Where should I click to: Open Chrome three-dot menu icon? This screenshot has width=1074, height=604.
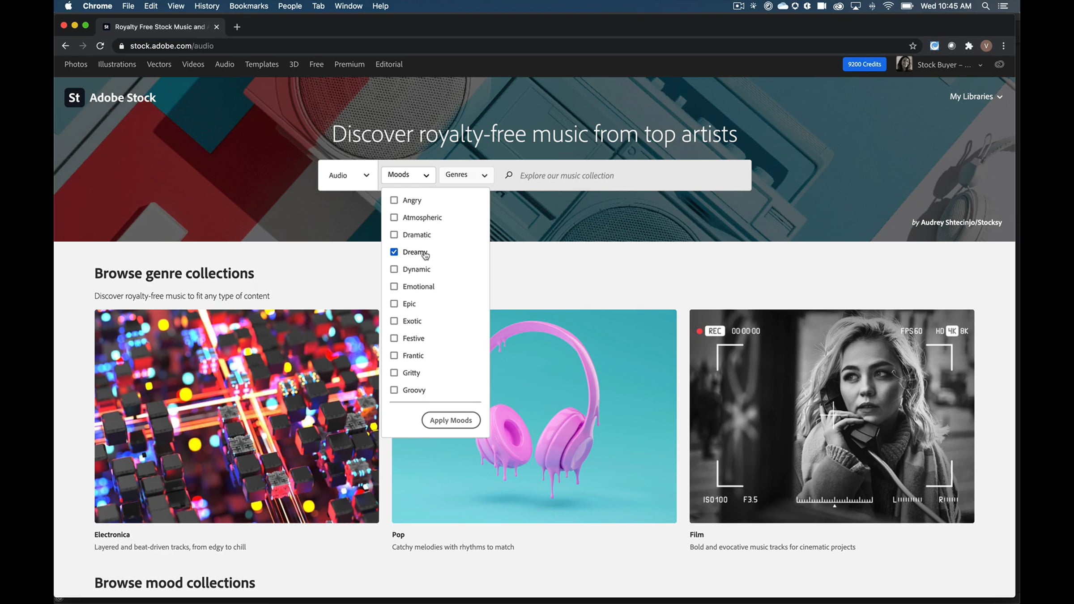coord(1004,46)
